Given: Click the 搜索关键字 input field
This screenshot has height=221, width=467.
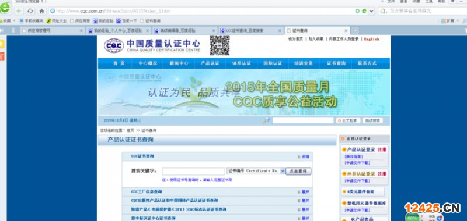Looking at the screenshot, I should point(194,171).
